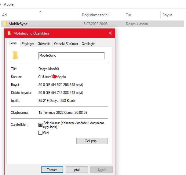Switch to the Genel tab
The height and width of the screenshot is (175, 186).
click(x=13, y=43)
